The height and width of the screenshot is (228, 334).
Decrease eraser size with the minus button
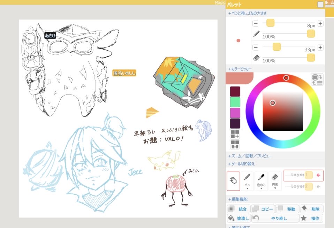[256, 47]
